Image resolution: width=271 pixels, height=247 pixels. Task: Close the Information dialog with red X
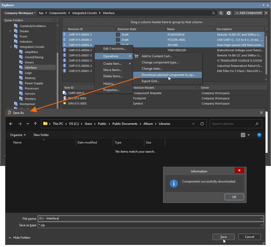[x=239, y=170]
